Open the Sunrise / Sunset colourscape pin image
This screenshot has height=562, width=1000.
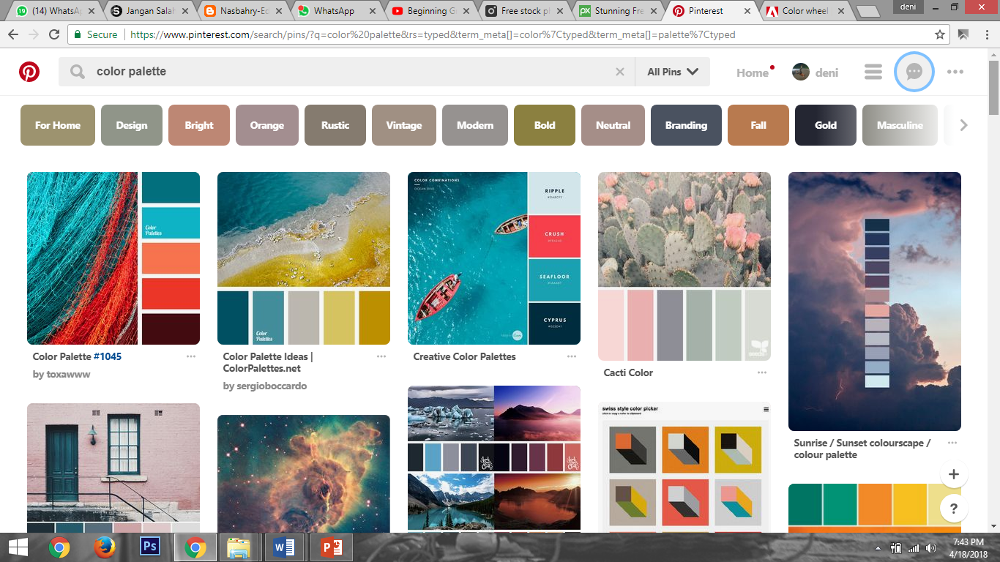coord(874,301)
